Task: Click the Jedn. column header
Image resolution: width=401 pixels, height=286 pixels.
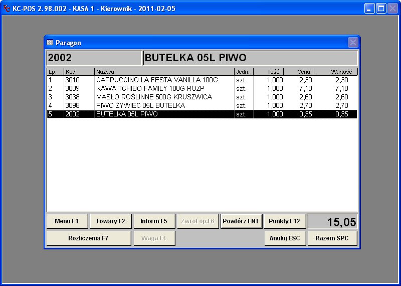Action: (x=244, y=72)
